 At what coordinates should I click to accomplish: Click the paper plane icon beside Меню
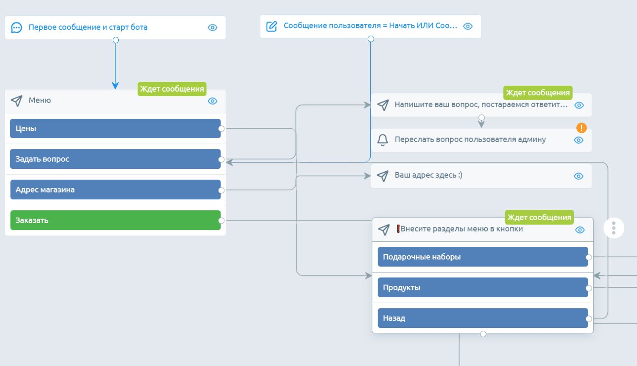pyautogui.click(x=17, y=101)
